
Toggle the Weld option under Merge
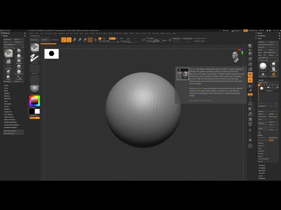271,140
